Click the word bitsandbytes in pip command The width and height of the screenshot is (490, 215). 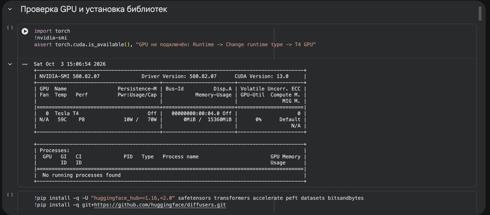tap(346, 198)
